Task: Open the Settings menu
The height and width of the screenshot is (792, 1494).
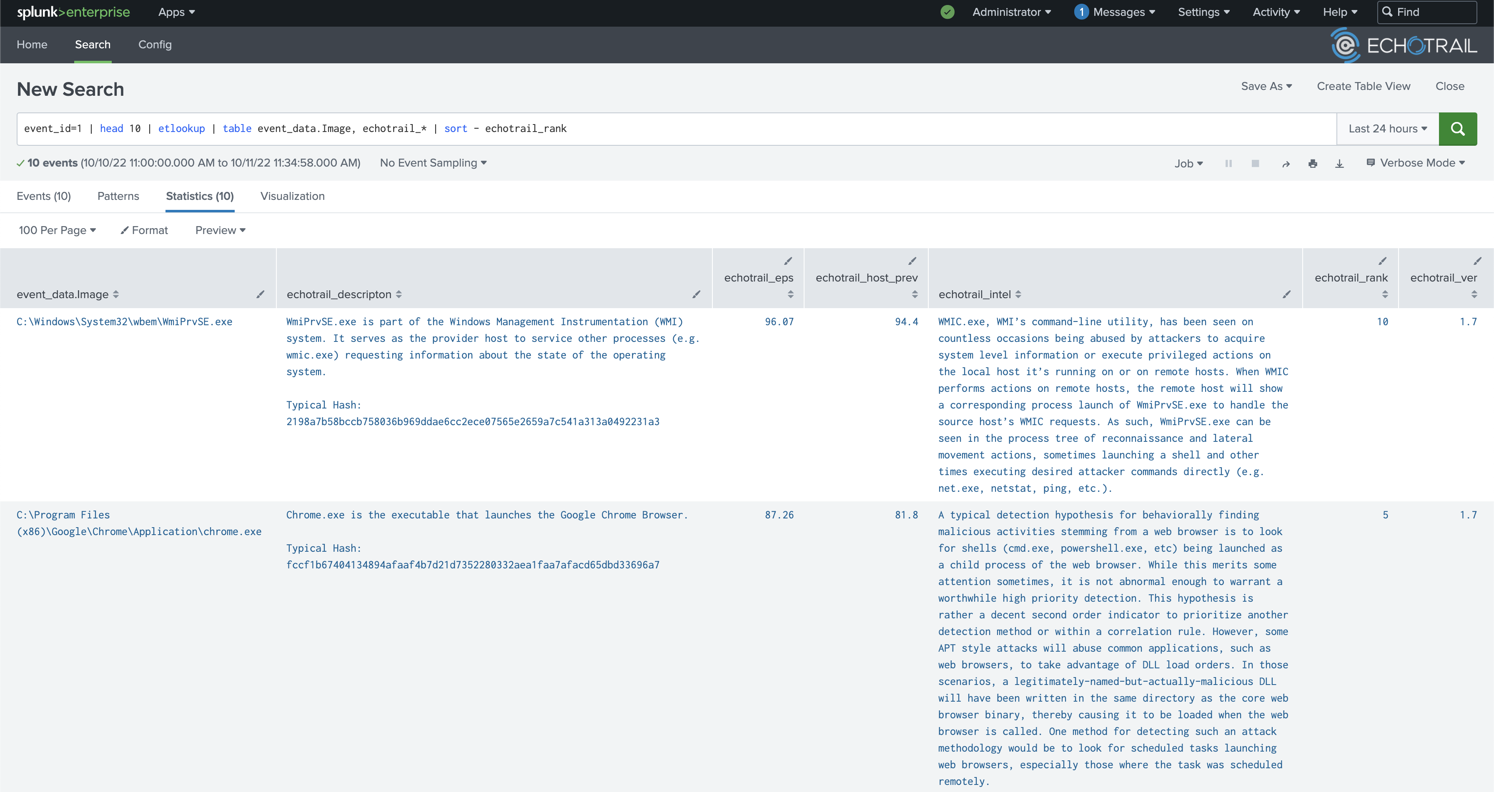Action: (x=1203, y=12)
